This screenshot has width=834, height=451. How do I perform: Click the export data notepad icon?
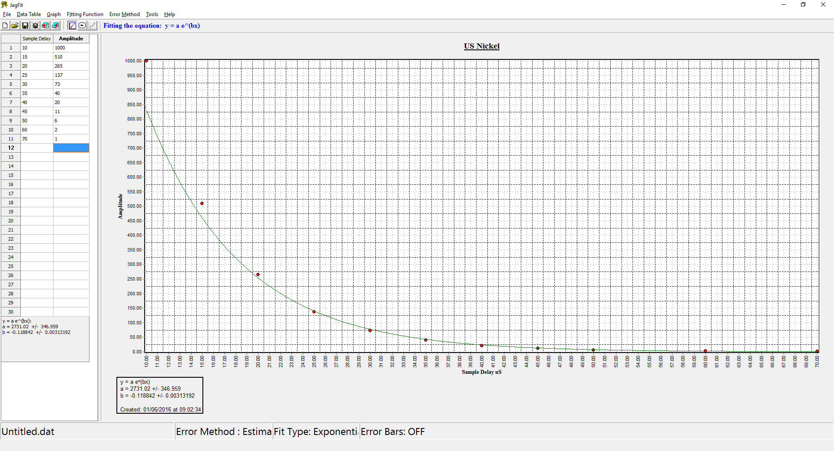click(x=55, y=26)
